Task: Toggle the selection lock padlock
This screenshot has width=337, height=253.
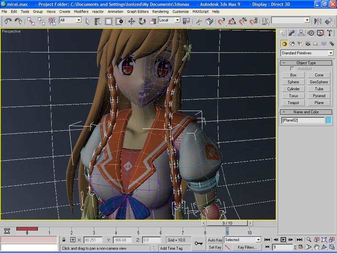Action: [64, 240]
